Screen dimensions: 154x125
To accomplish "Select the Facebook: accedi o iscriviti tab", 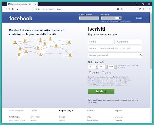I will 22,4.
